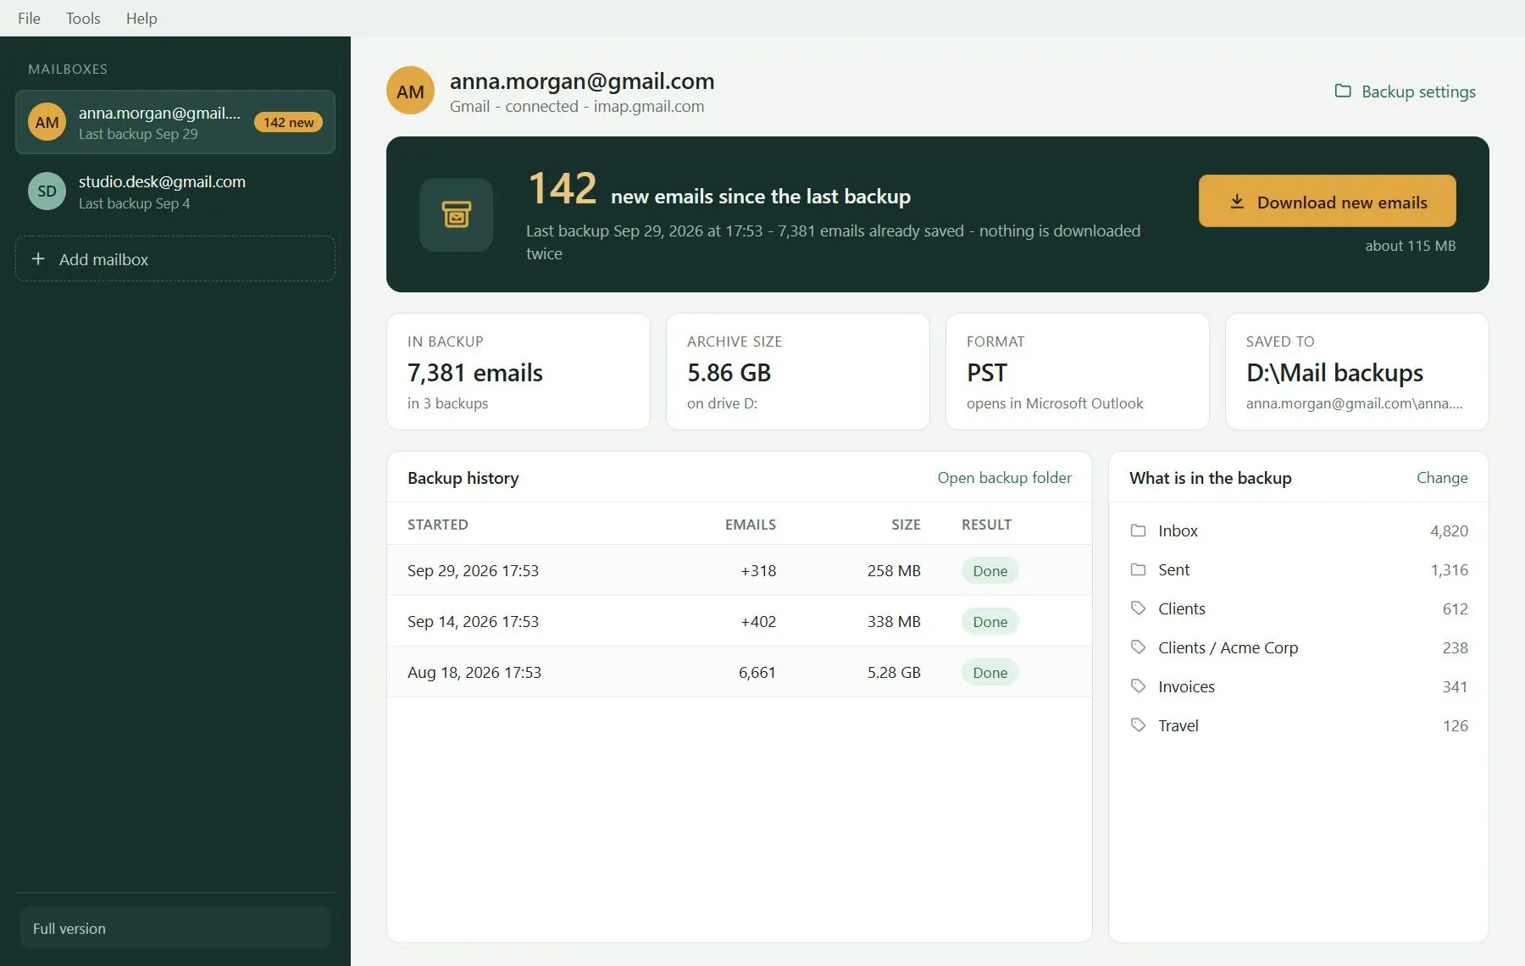The image size is (1525, 966).
Task: Click the Done status for the 5.28 GB backup
Action: [x=990, y=673]
